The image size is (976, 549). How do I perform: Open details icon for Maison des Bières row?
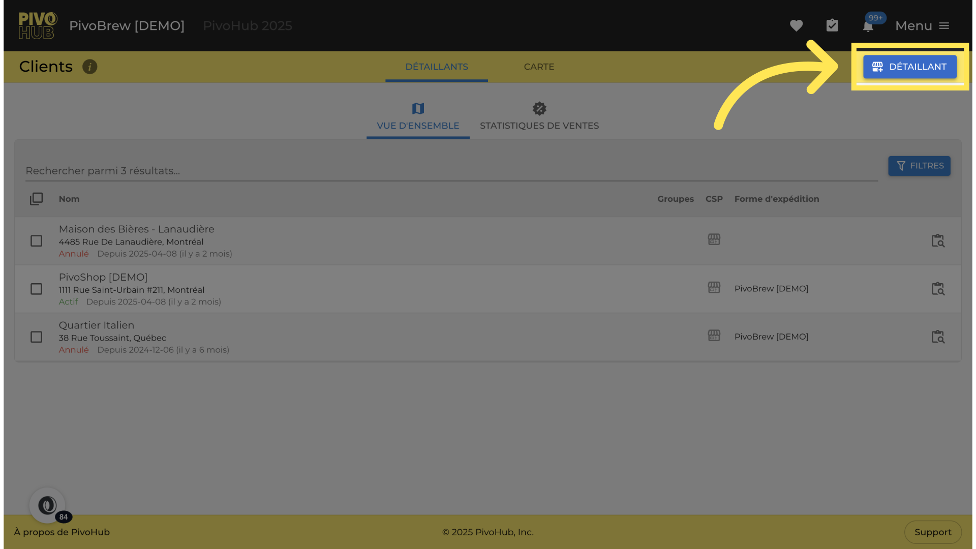(x=937, y=241)
